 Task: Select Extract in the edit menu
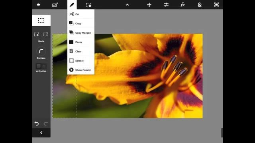81,61
